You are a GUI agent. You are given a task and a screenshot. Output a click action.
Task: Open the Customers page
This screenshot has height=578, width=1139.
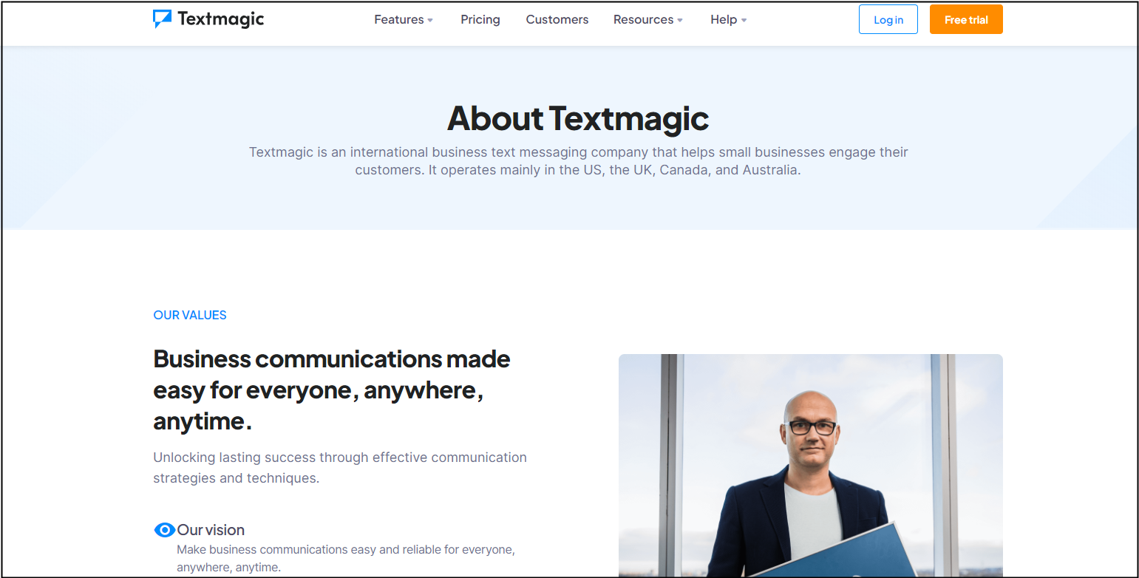(x=557, y=20)
